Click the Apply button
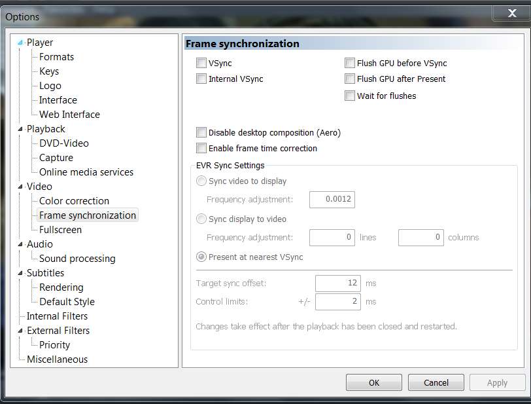The image size is (531, 404). tap(498, 382)
